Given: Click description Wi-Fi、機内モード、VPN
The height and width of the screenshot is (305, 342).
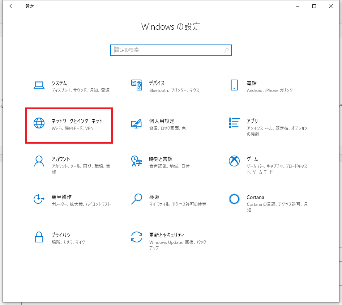Looking at the screenshot, I should coord(73,128).
